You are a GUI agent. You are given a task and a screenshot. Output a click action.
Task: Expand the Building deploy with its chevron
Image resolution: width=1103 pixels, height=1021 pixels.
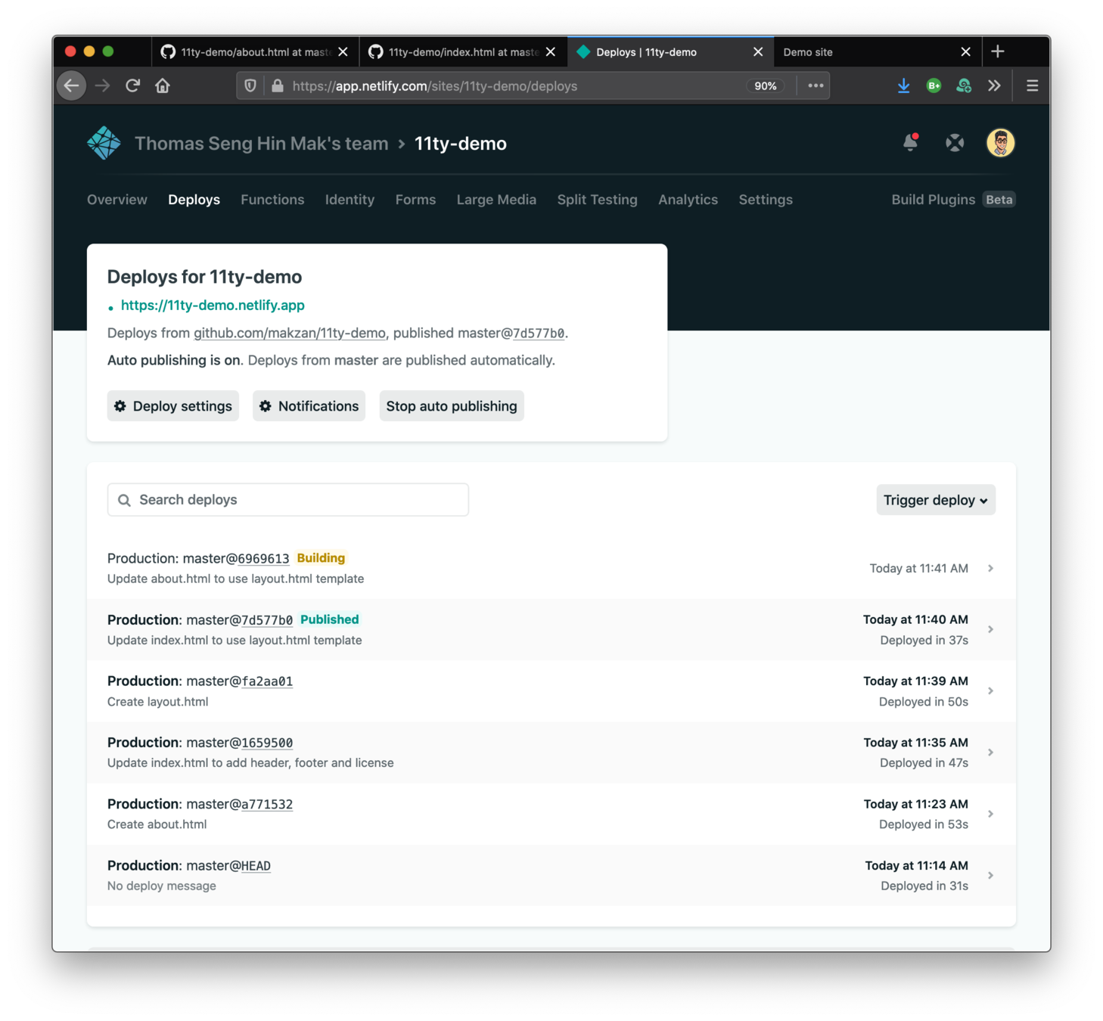pyautogui.click(x=990, y=568)
